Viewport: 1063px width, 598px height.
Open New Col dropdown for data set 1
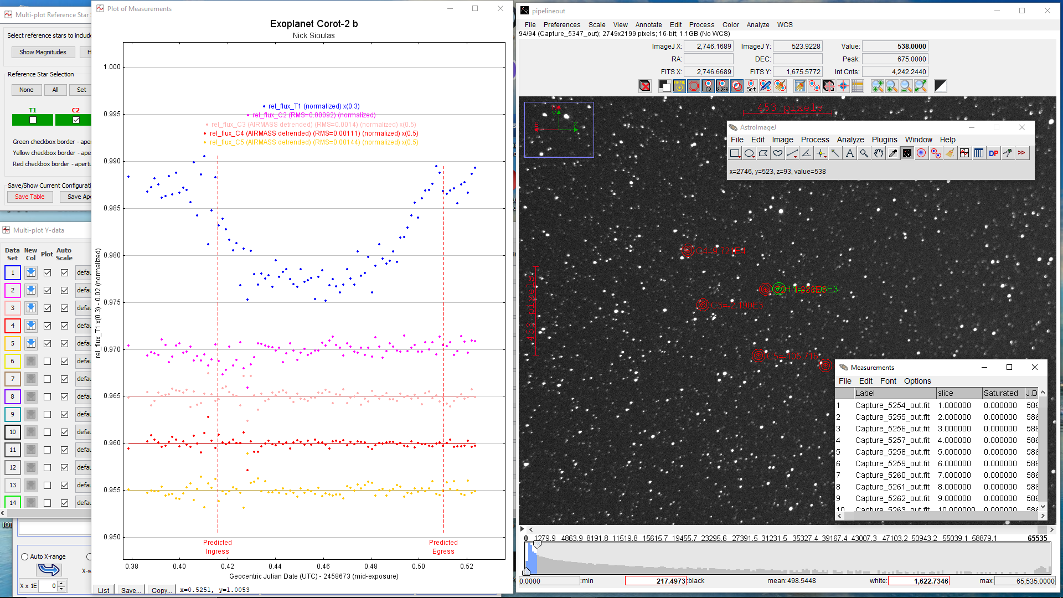tap(31, 272)
